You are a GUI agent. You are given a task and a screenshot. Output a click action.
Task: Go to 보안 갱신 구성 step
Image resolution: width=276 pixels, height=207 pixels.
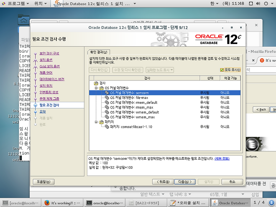[x=49, y=53]
